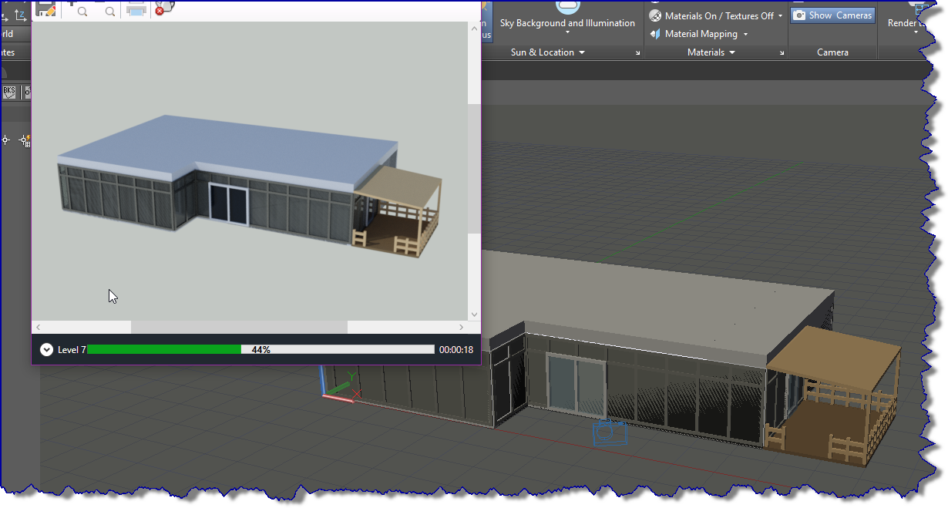Click the Material Mapping icon
This screenshot has height=508, width=948.
point(656,34)
